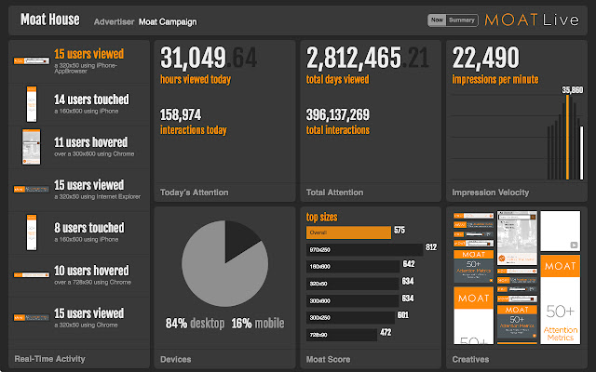The width and height of the screenshot is (596, 372).
Task: Click the score value 472
Action: (x=386, y=333)
